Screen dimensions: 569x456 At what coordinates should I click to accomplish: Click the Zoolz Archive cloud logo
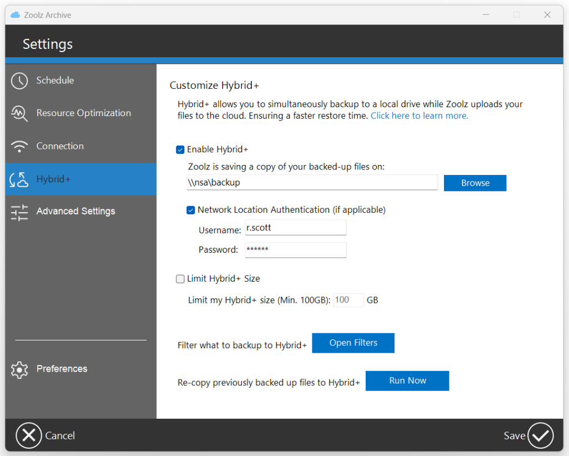coord(16,15)
